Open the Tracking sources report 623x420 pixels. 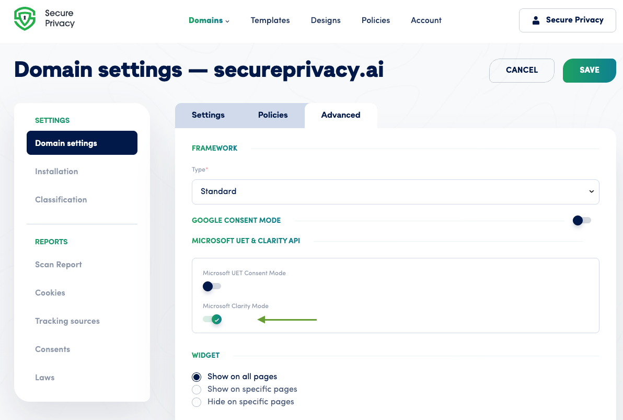pos(67,321)
